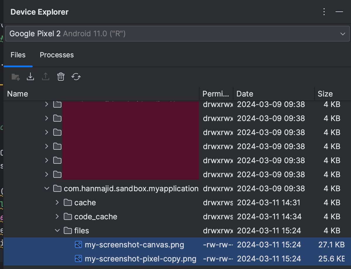
Task: Click date 2024-03-11 14:34
Action: 269,216
